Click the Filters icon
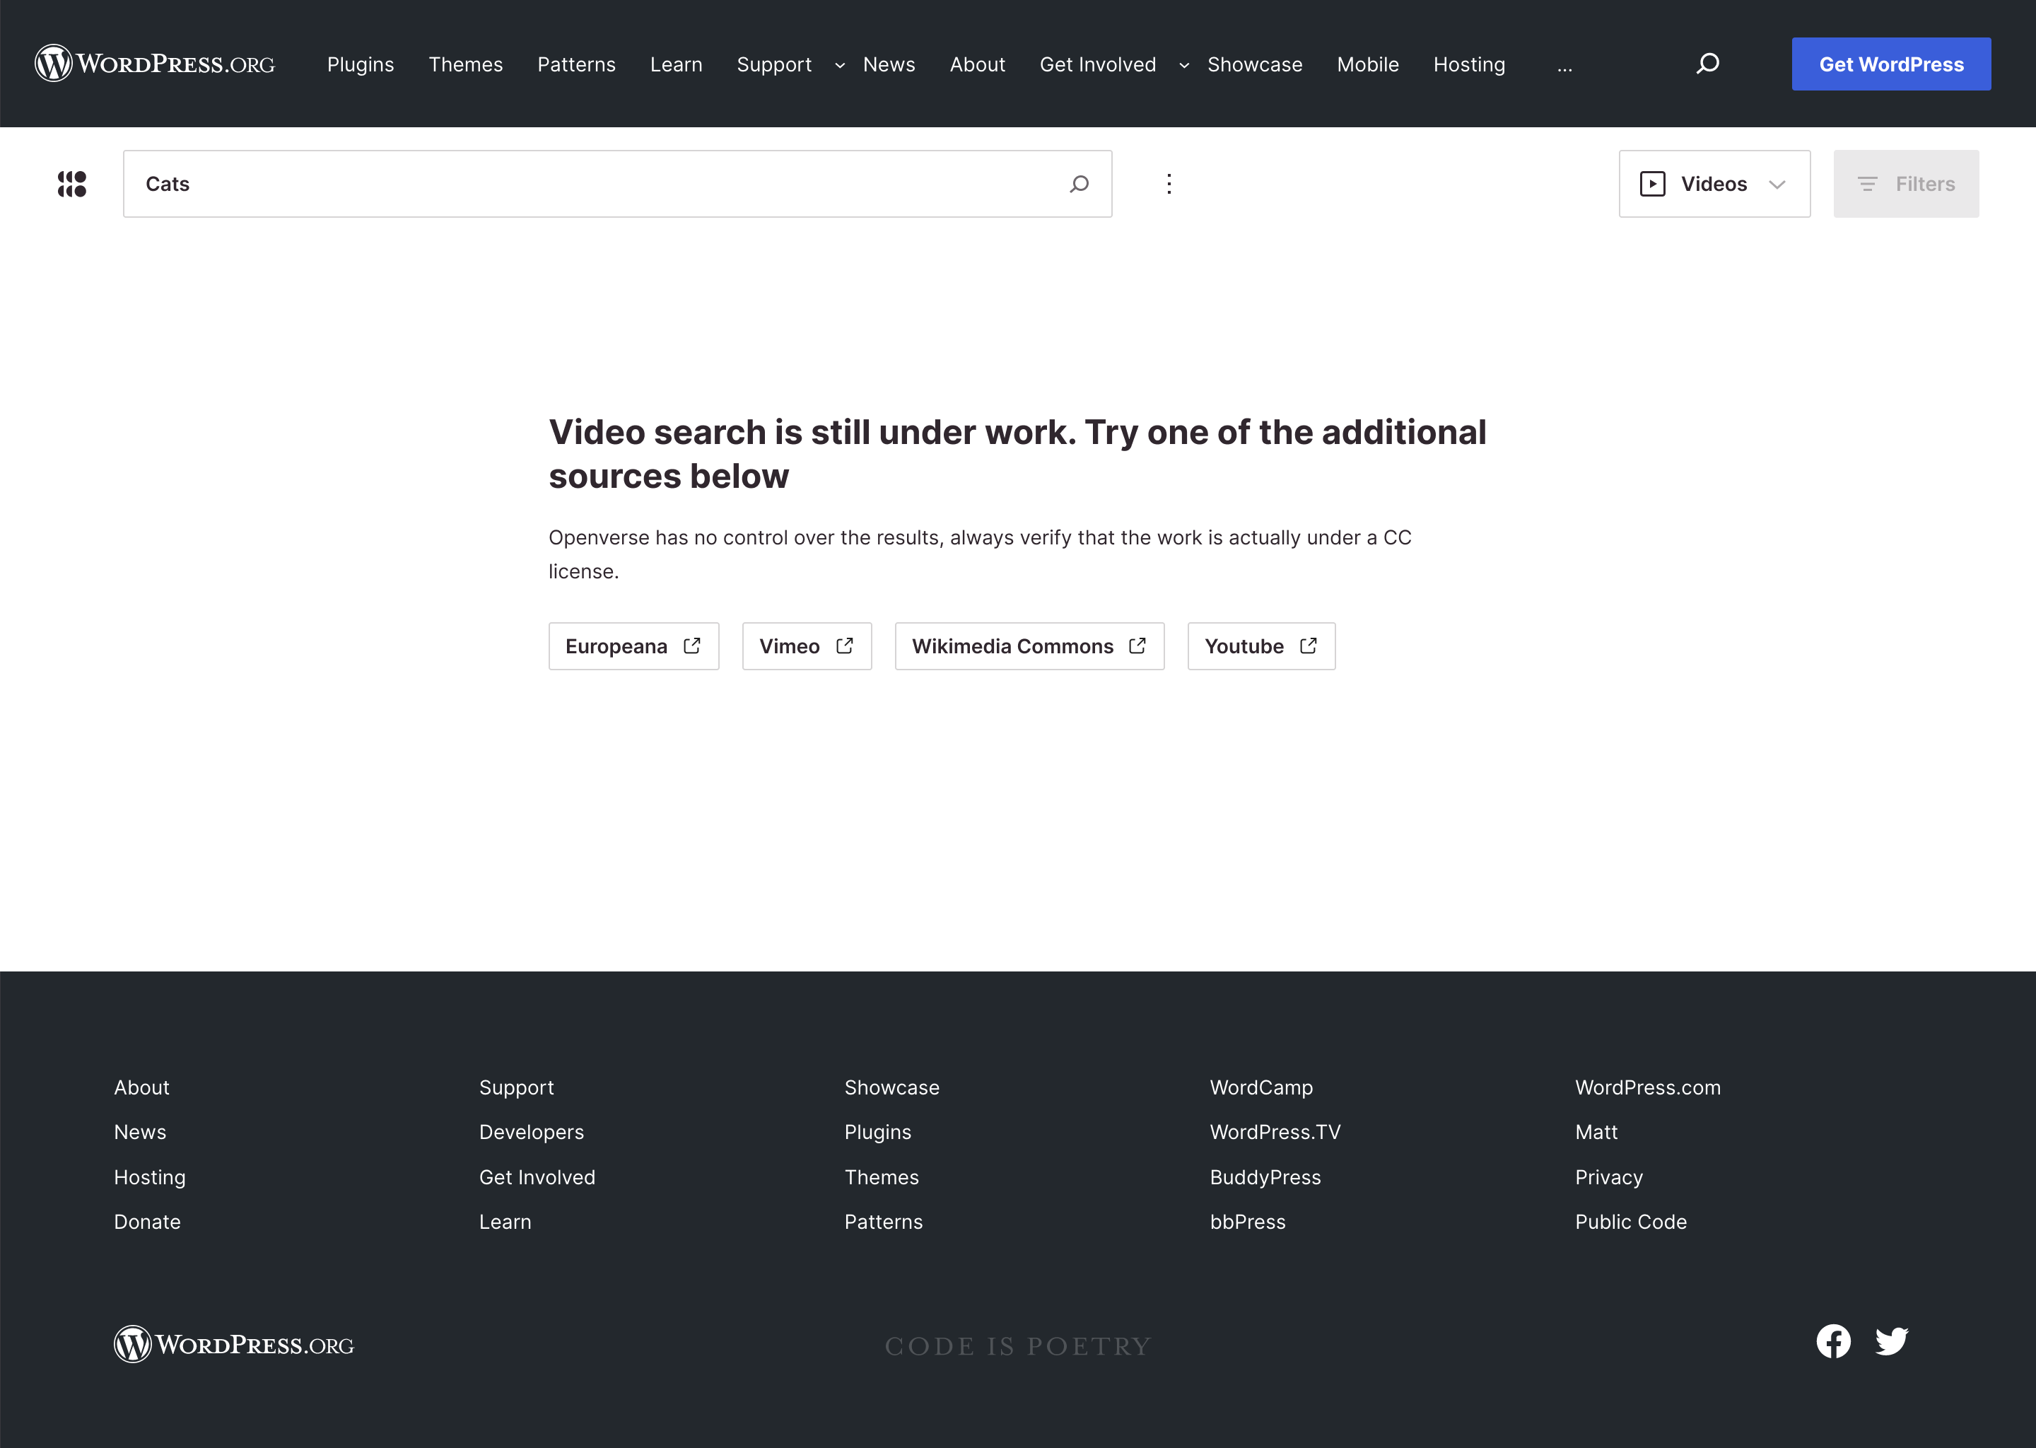 point(1869,184)
